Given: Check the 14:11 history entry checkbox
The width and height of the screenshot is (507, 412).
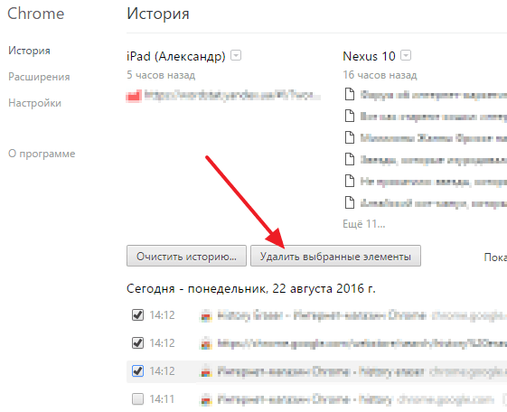Looking at the screenshot, I should [137, 398].
